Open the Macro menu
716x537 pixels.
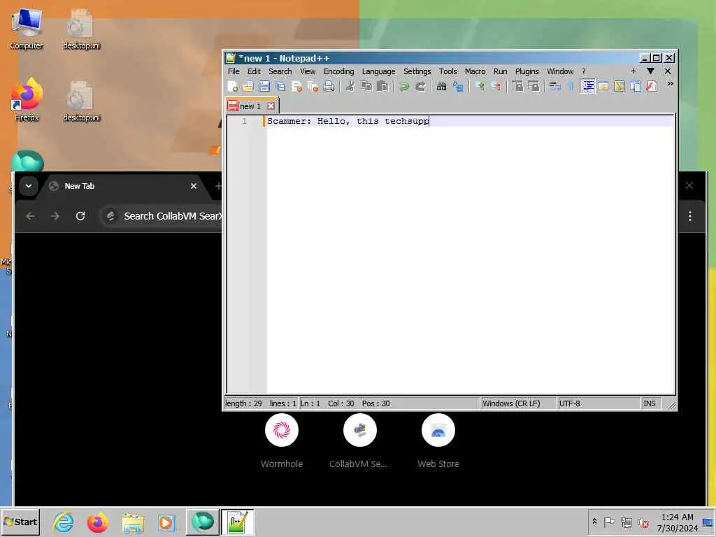475,71
